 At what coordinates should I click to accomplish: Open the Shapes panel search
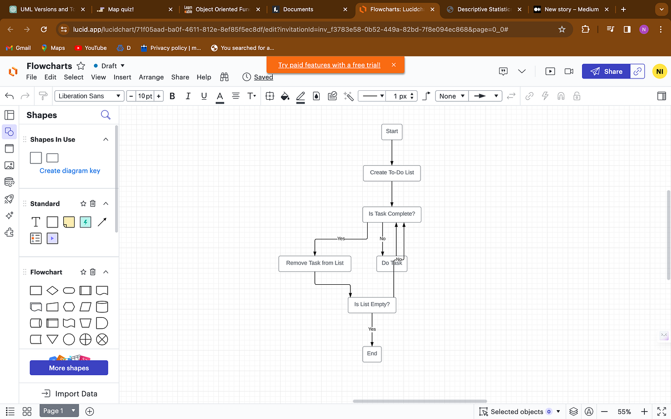tap(106, 114)
